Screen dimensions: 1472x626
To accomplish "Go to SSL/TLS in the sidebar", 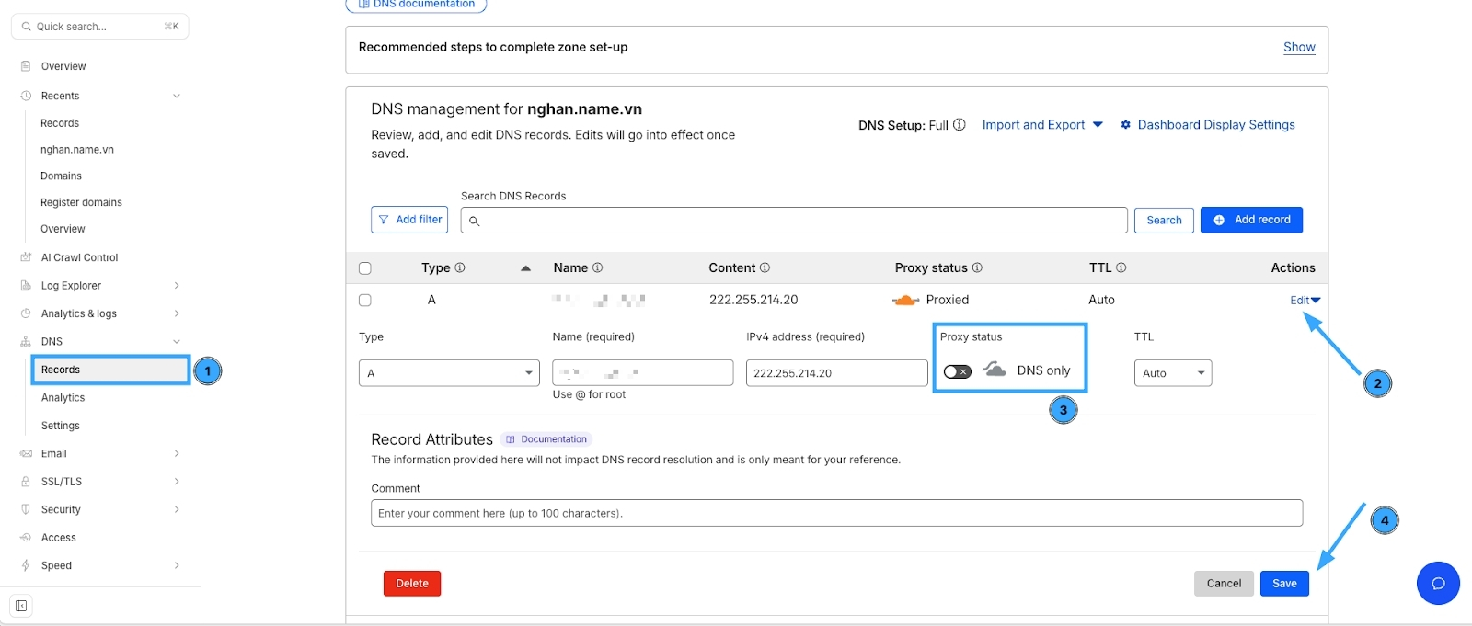I will [62, 482].
